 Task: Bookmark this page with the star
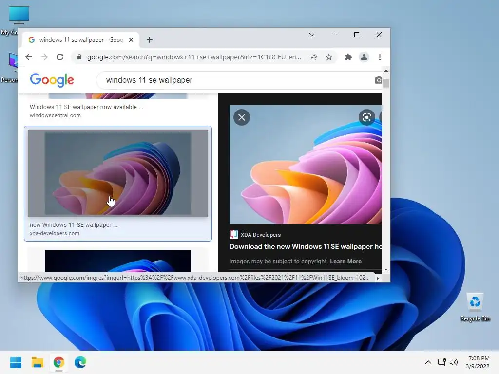(329, 57)
